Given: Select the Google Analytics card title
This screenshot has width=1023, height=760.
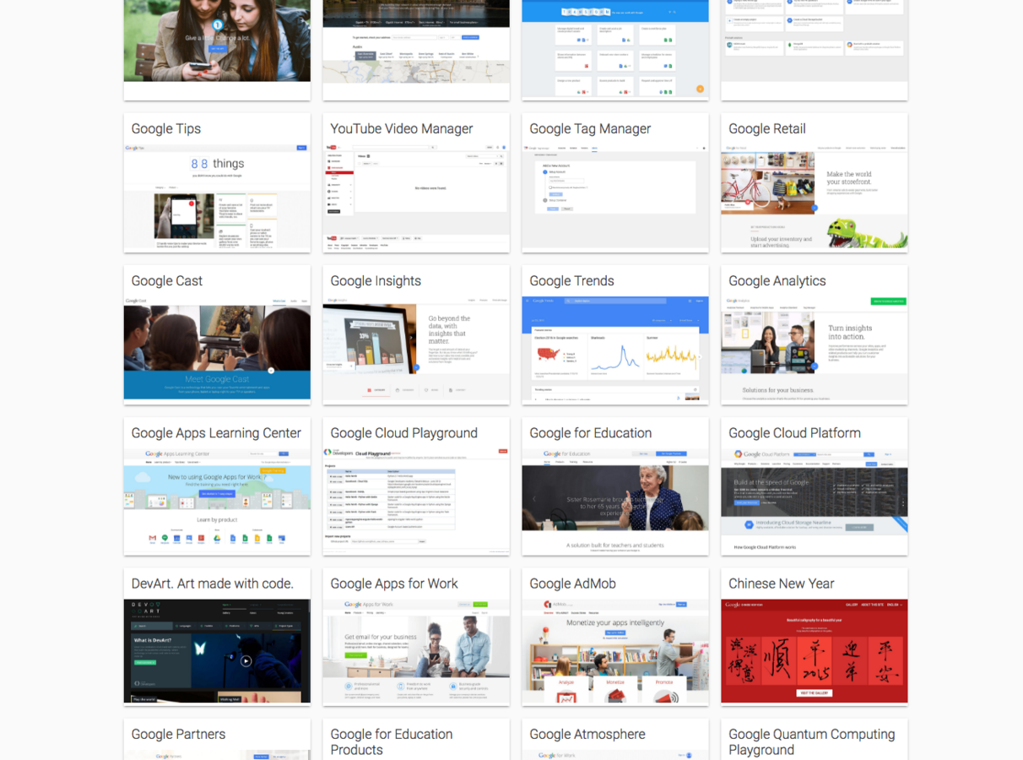Looking at the screenshot, I should click(x=777, y=281).
